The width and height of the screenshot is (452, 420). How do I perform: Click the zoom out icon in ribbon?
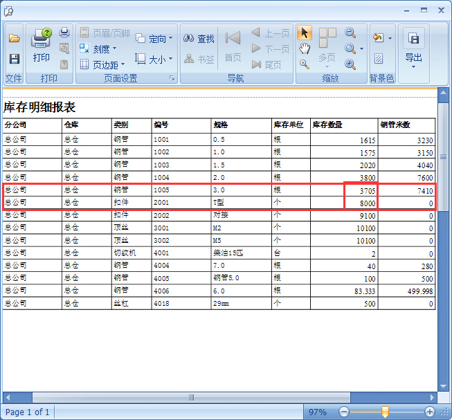click(351, 33)
